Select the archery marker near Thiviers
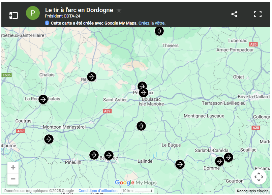 pos(159,31)
